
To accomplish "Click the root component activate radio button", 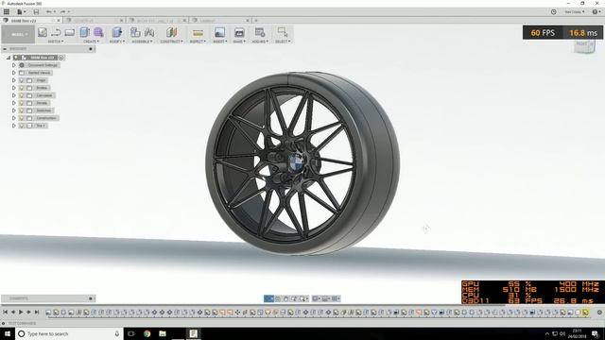I will (x=61, y=58).
